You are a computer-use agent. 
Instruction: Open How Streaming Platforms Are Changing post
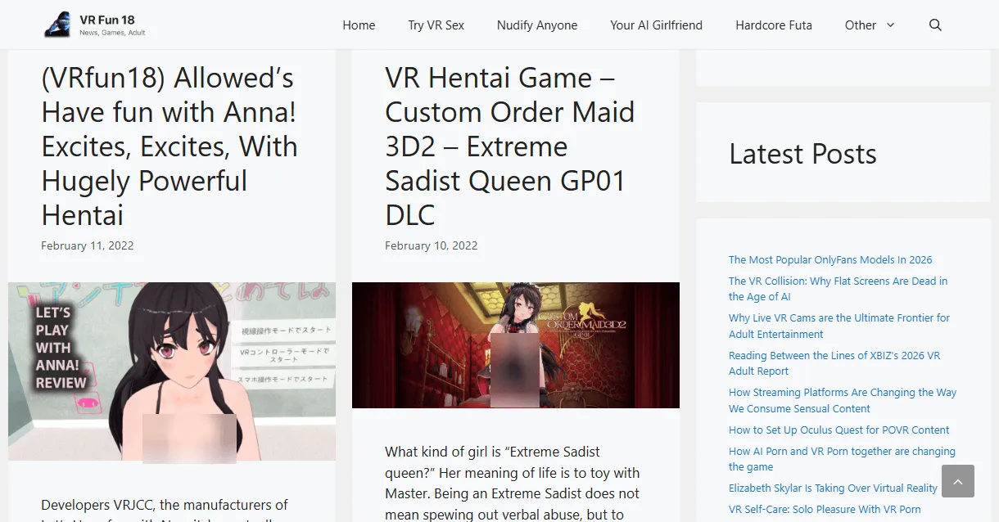click(843, 400)
